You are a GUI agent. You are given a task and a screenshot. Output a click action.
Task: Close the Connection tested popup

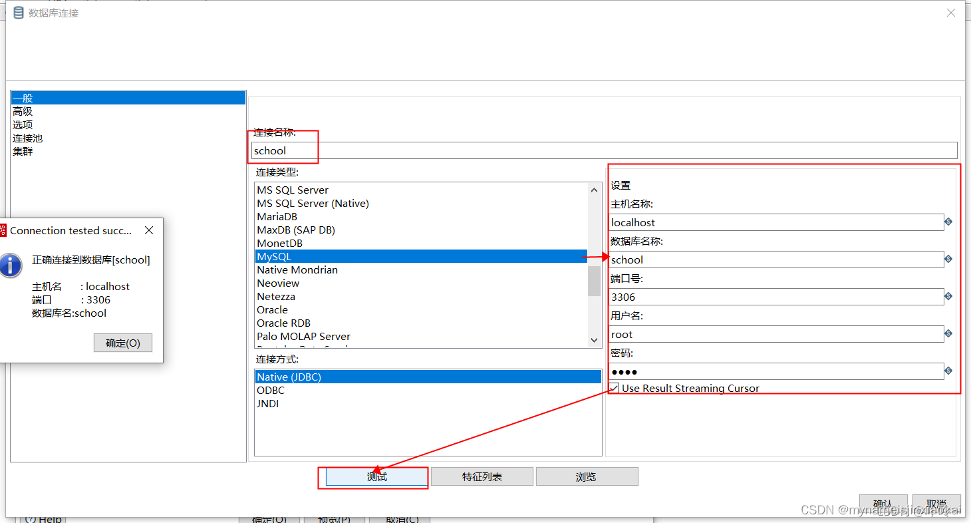pos(149,230)
